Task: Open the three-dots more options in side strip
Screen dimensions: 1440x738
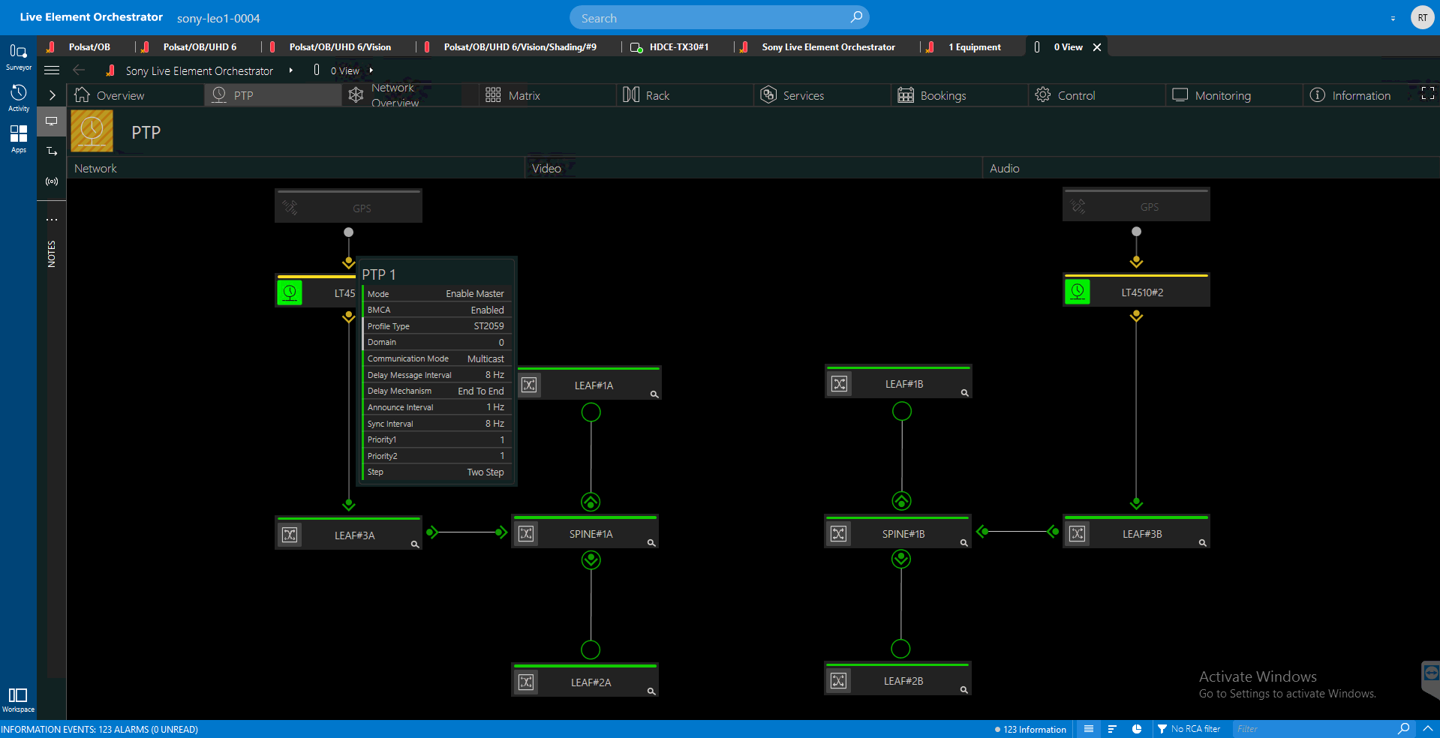Action: click(52, 220)
